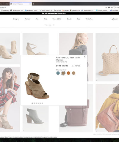This screenshot has height=142, width=119.
Task: Open the What's Now menu
Action: [89, 19]
